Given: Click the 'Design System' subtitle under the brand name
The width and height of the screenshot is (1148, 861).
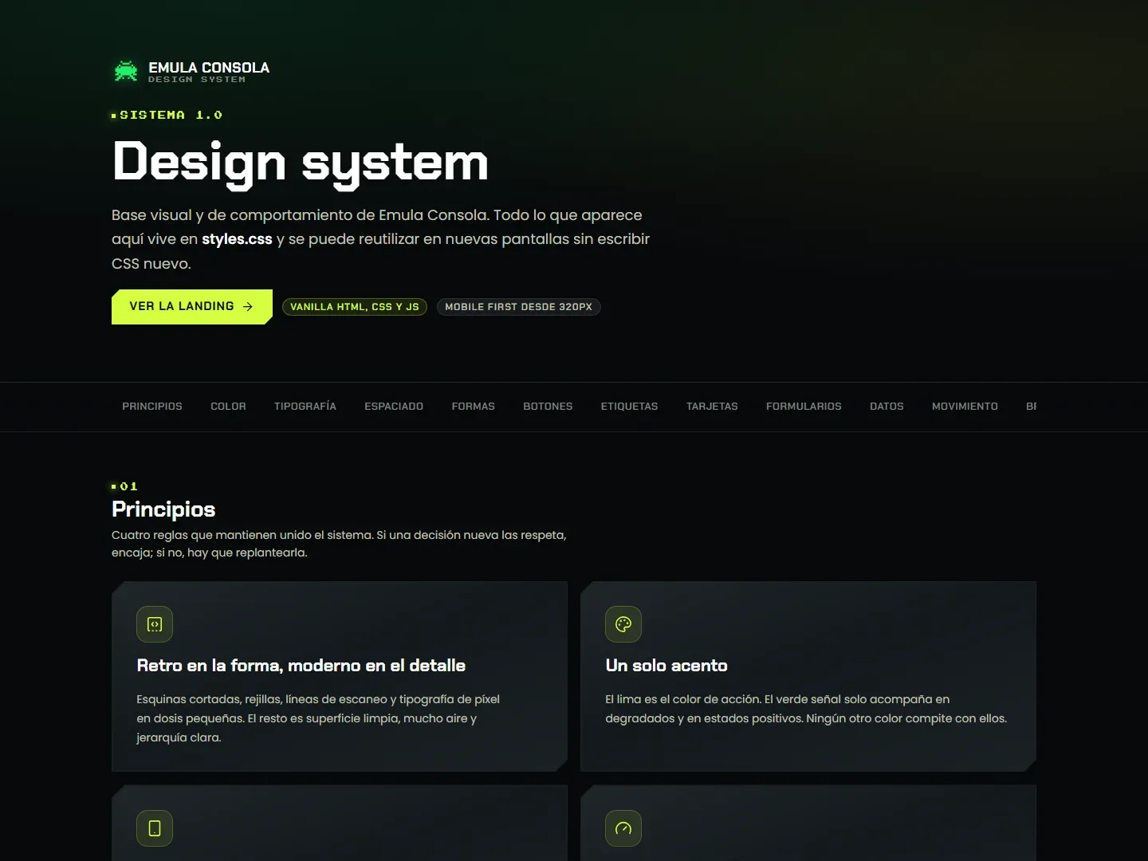Looking at the screenshot, I should click(197, 80).
